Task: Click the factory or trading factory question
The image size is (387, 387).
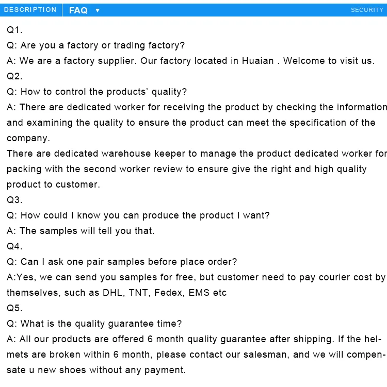Action: coord(95,45)
